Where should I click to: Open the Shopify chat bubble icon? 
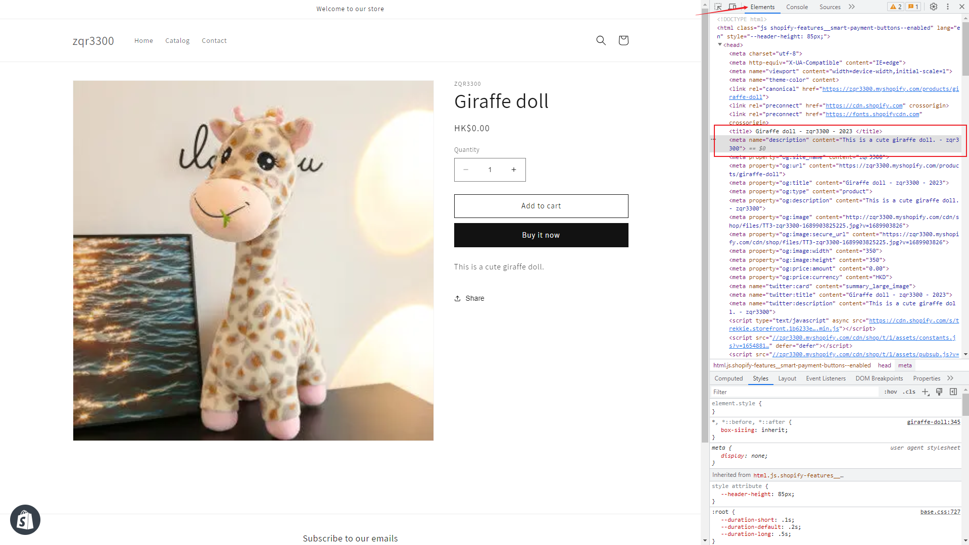(25, 520)
